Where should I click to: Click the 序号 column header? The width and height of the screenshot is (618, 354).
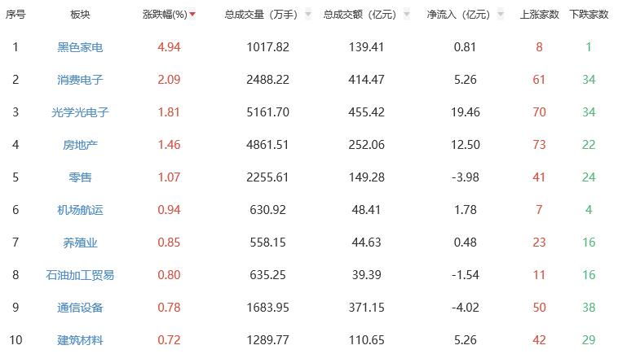pyautogui.click(x=15, y=15)
